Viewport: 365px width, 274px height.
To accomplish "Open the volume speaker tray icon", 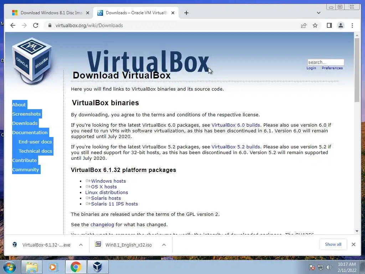I will (329, 267).
